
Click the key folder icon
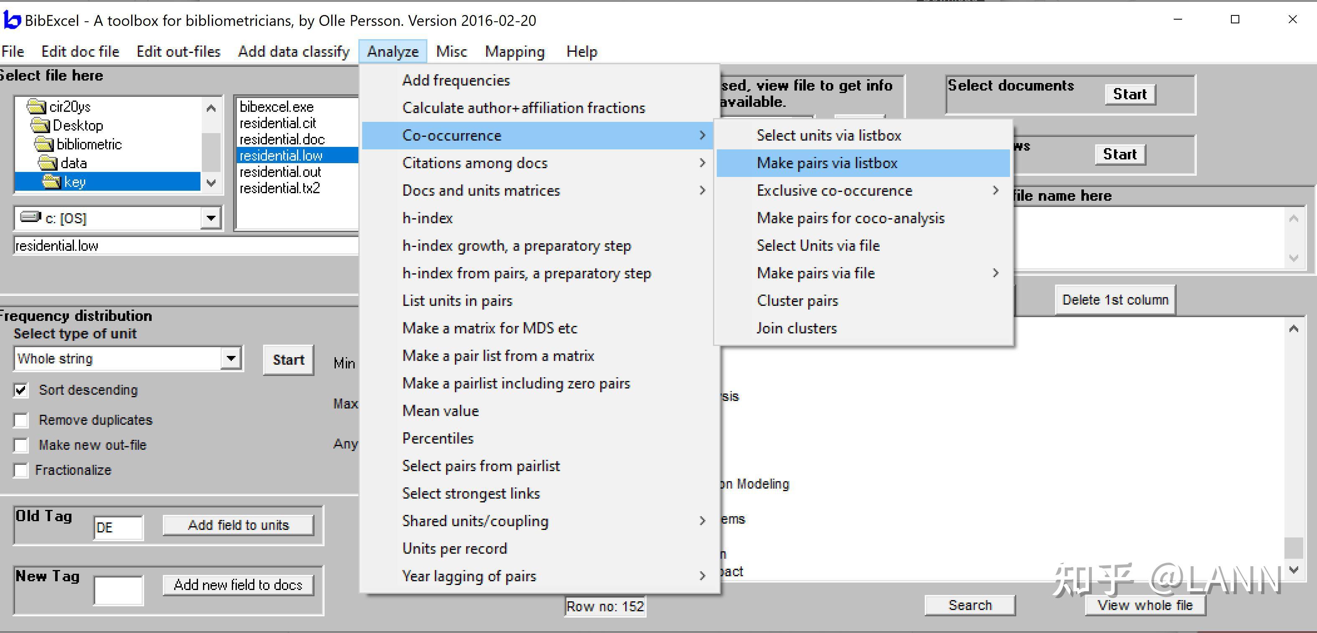tap(51, 182)
